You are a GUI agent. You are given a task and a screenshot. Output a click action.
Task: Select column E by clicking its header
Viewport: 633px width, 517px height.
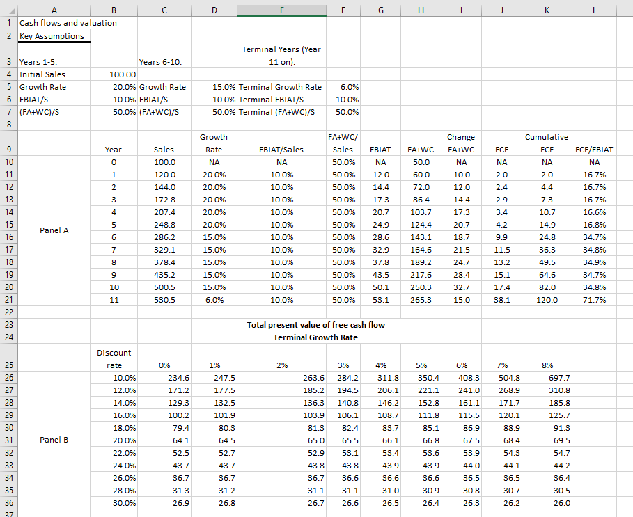281,10
